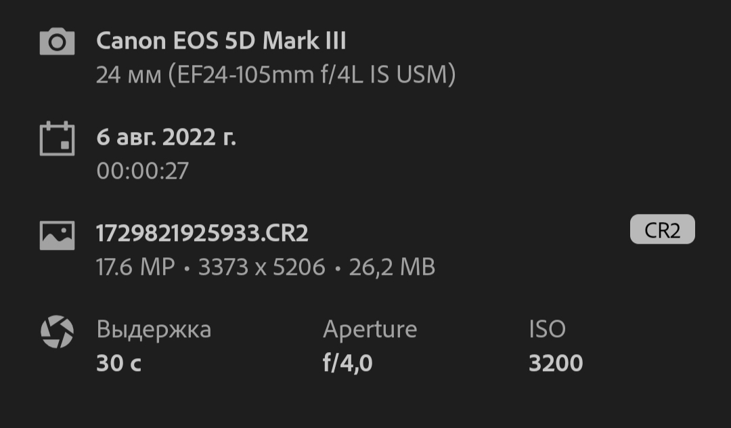Click the resolution 3373 x 5206
The width and height of the screenshot is (731, 428).
[x=261, y=267]
